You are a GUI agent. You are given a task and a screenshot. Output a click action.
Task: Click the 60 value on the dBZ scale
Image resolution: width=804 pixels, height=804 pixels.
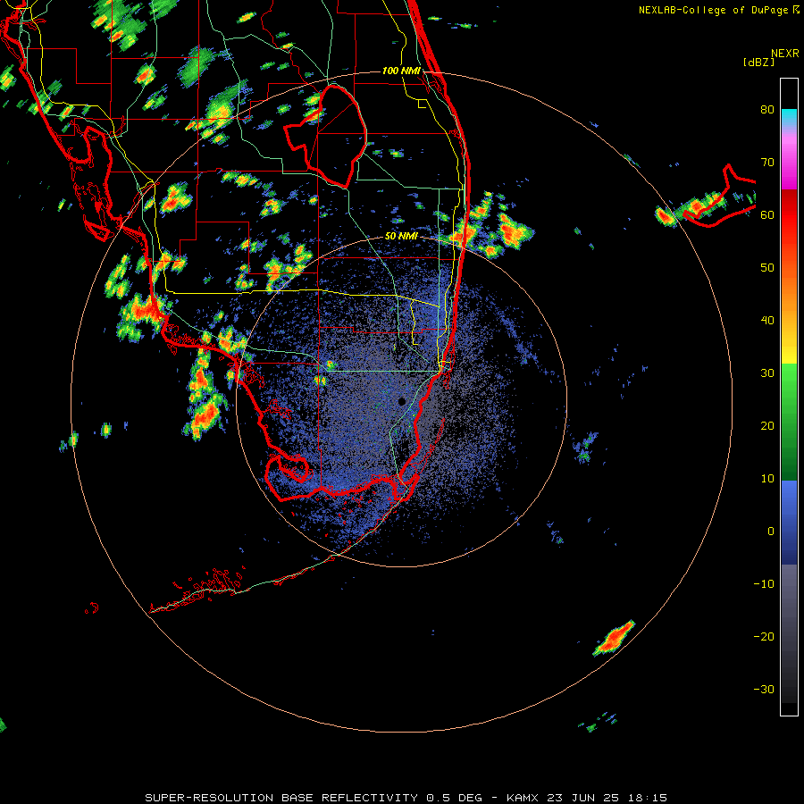pyautogui.click(x=767, y=215)
